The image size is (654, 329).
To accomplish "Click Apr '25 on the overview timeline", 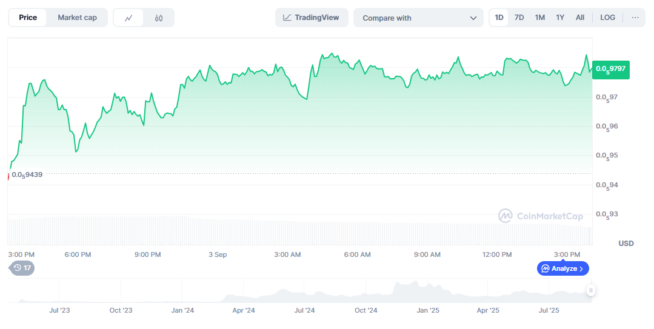I will [x=488, y=310].
